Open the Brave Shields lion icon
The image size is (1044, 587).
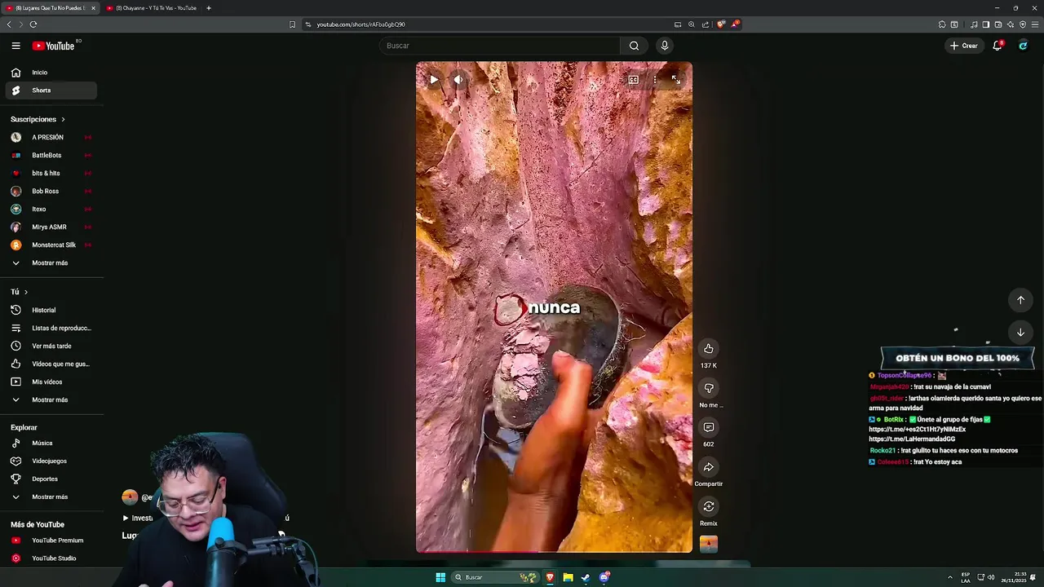720,24
